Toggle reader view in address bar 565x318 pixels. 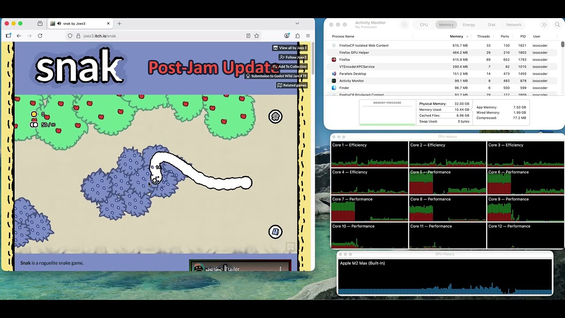pyautogui.click(x=248, y=36)
